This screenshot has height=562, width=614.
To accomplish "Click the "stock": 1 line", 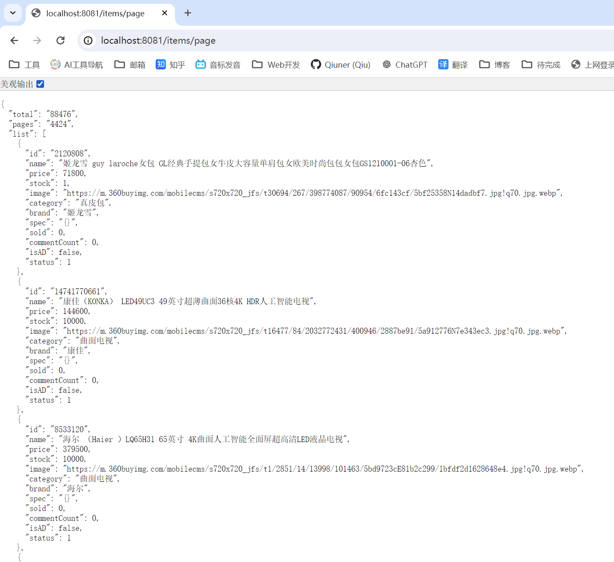I will 47,183.
